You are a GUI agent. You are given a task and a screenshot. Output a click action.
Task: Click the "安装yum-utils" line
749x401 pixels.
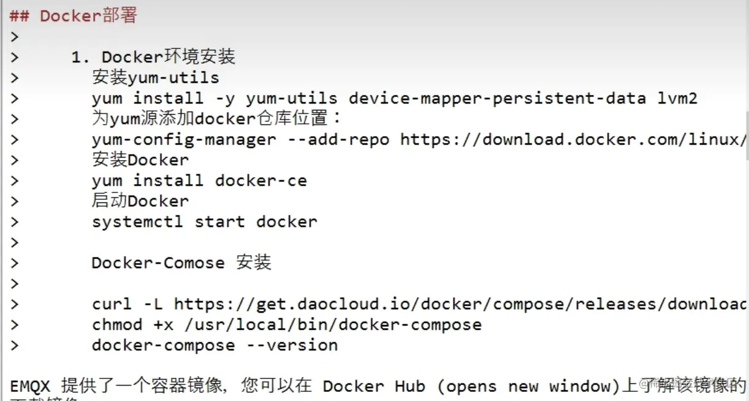coord(156,77)
